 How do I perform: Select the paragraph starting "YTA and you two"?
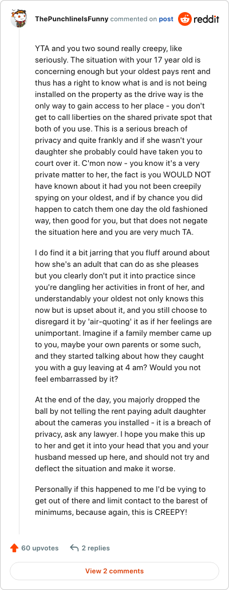(123, 140)
